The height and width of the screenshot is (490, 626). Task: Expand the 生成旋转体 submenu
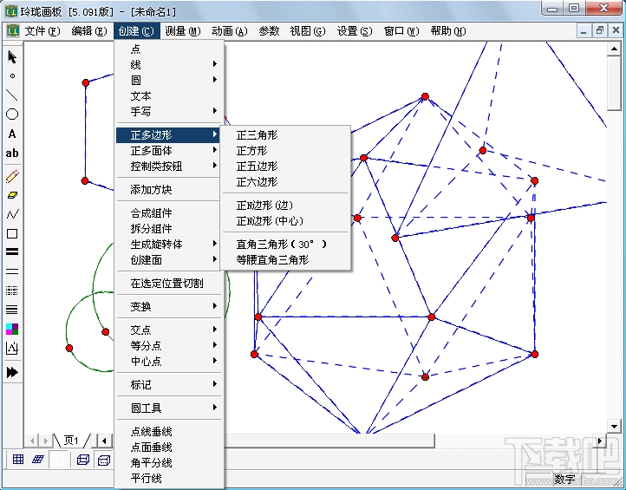point(169,244)
